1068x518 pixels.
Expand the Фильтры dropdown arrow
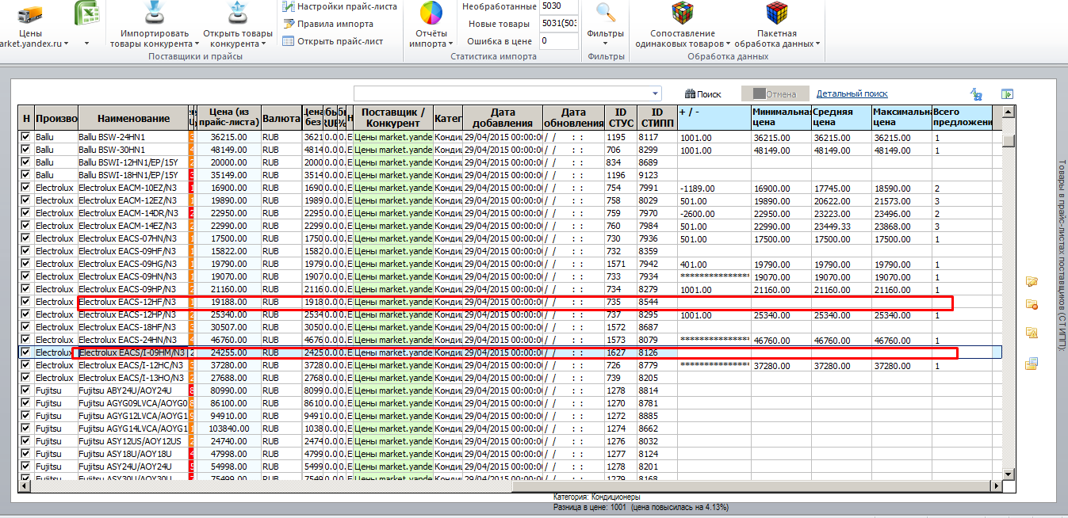point(607,44)
